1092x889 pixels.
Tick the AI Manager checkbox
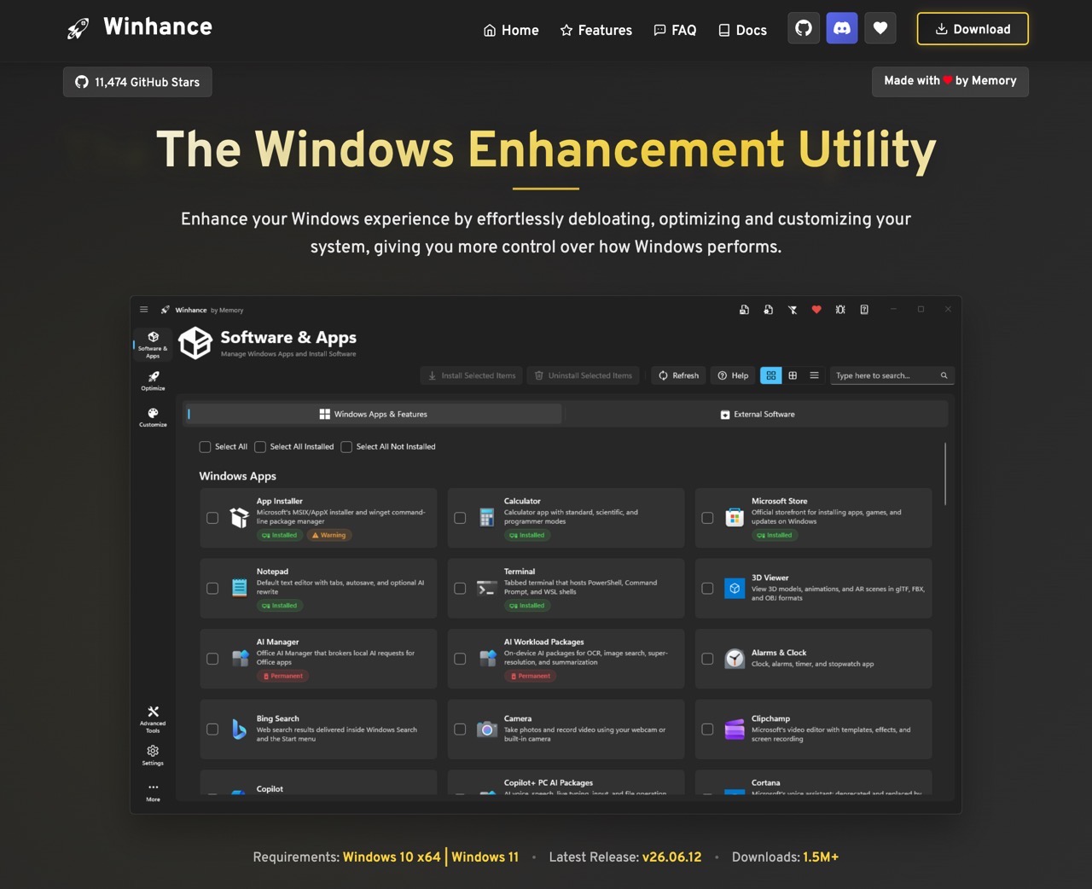[x=212, y=659]
